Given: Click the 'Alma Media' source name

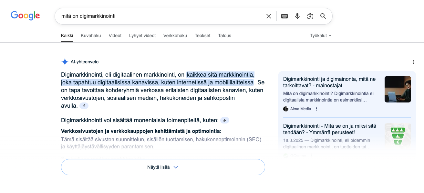Looking at the screenshot, I should [x=301, y=109].
